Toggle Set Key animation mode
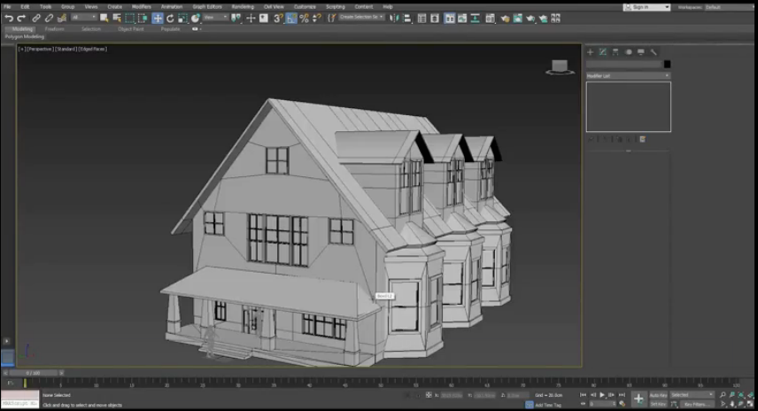758x411 pixels. point(658,404)
